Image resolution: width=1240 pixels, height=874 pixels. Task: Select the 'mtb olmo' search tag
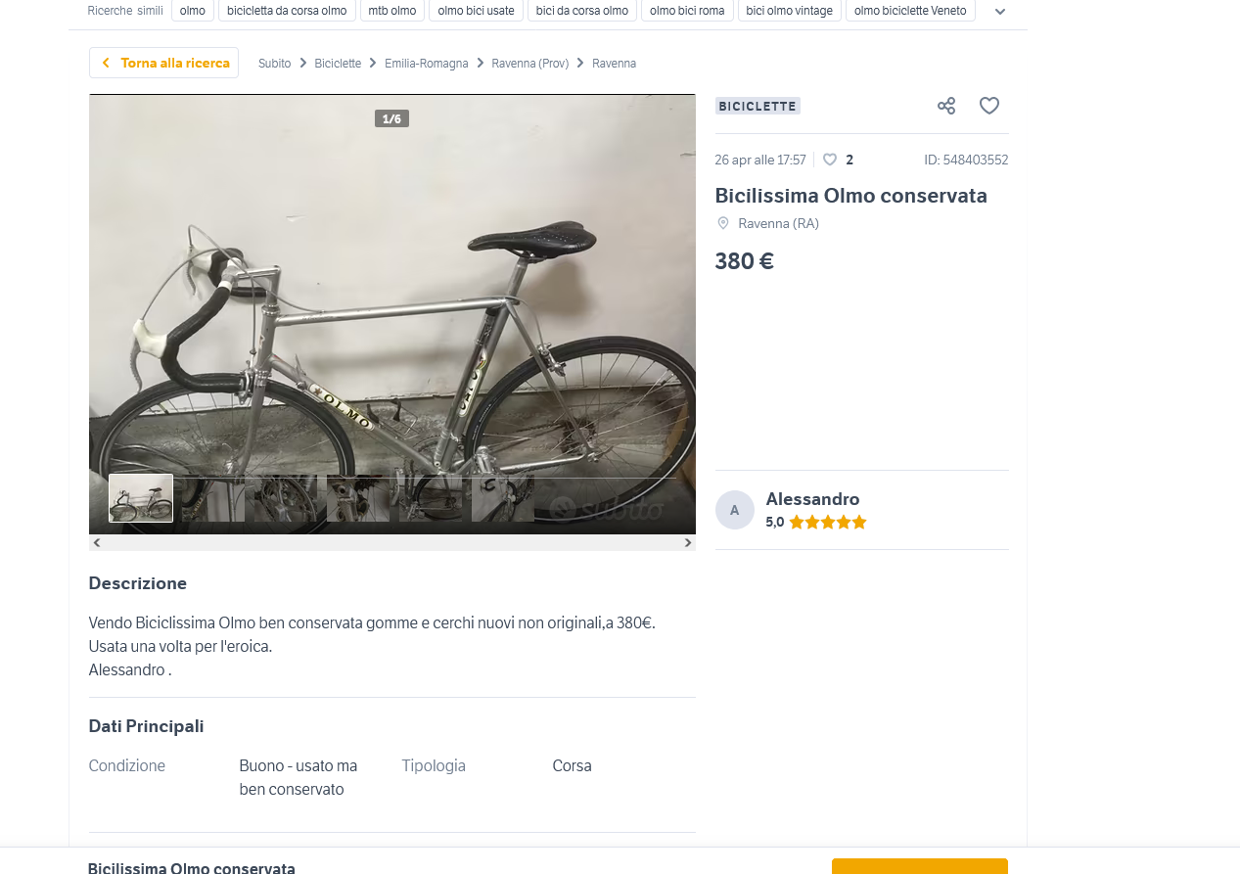(x=391, y=11)
